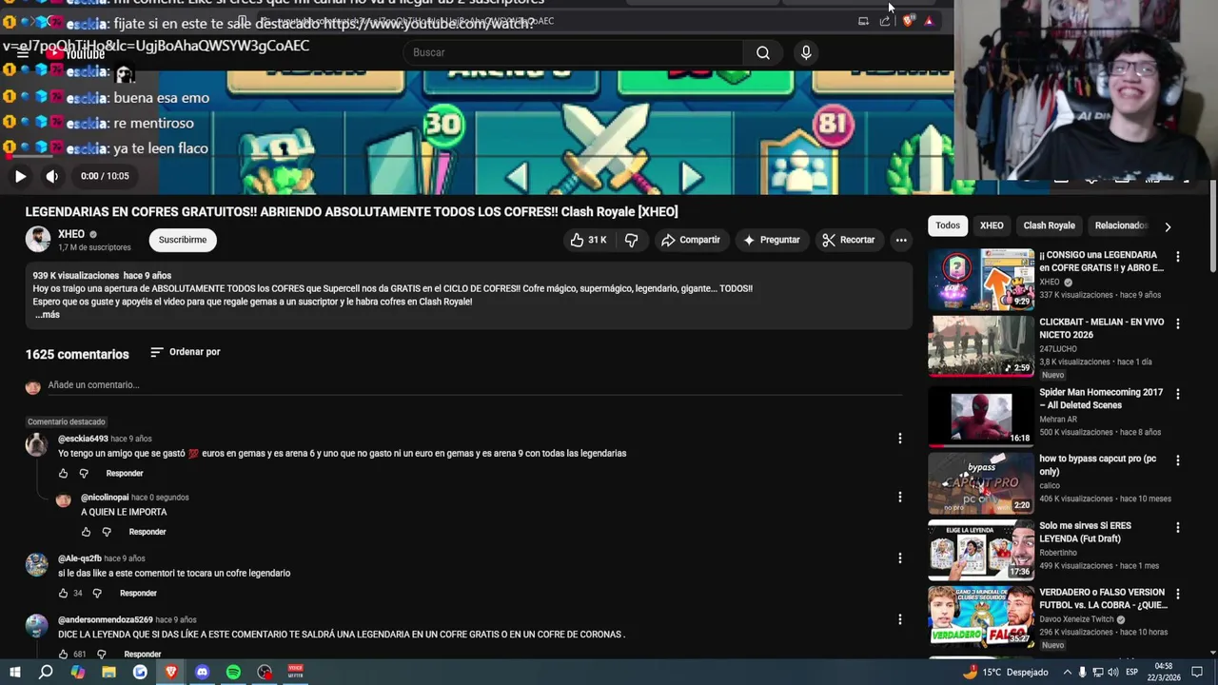
Task: Select the Clash Royale filter chip
Action: (x=1049, y=225)
